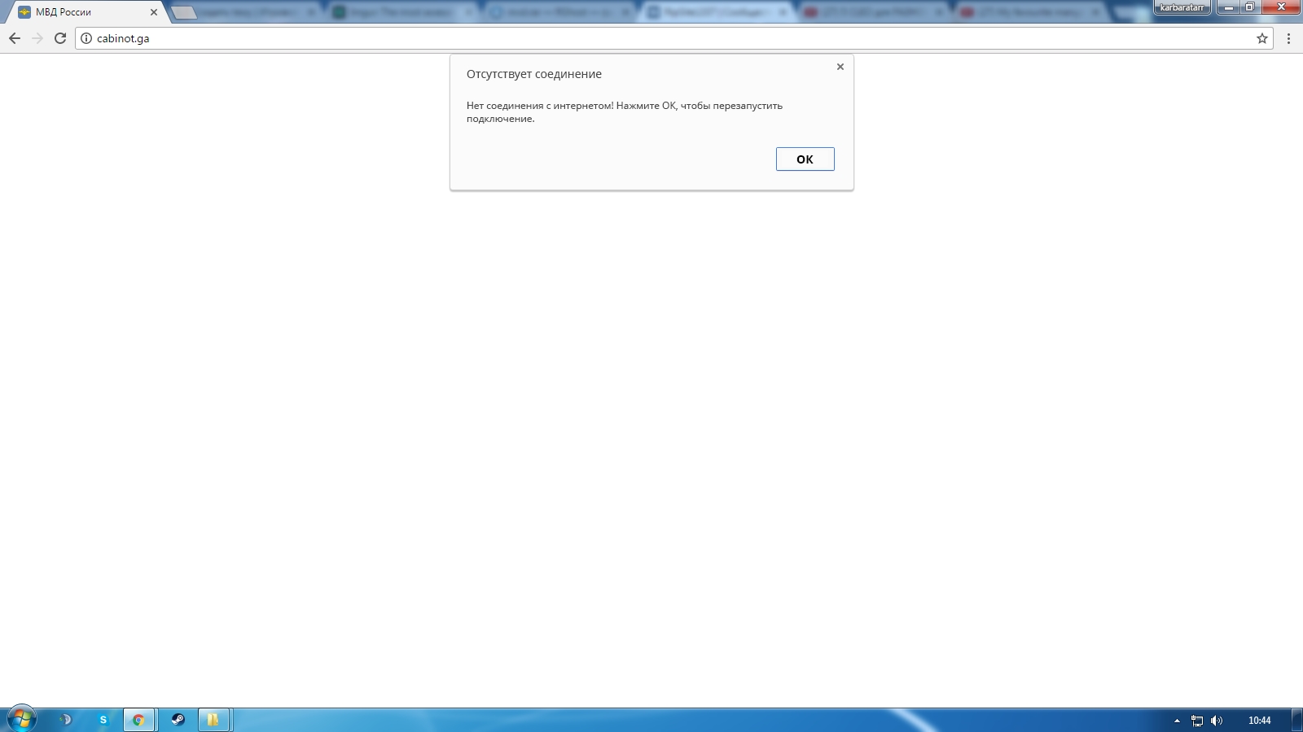Select the МВД России tab
The height and width of the screenshot is (732, 1303).
pos(86,12)
